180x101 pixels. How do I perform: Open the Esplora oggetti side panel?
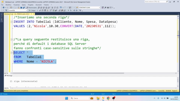[x=2, y=17]
